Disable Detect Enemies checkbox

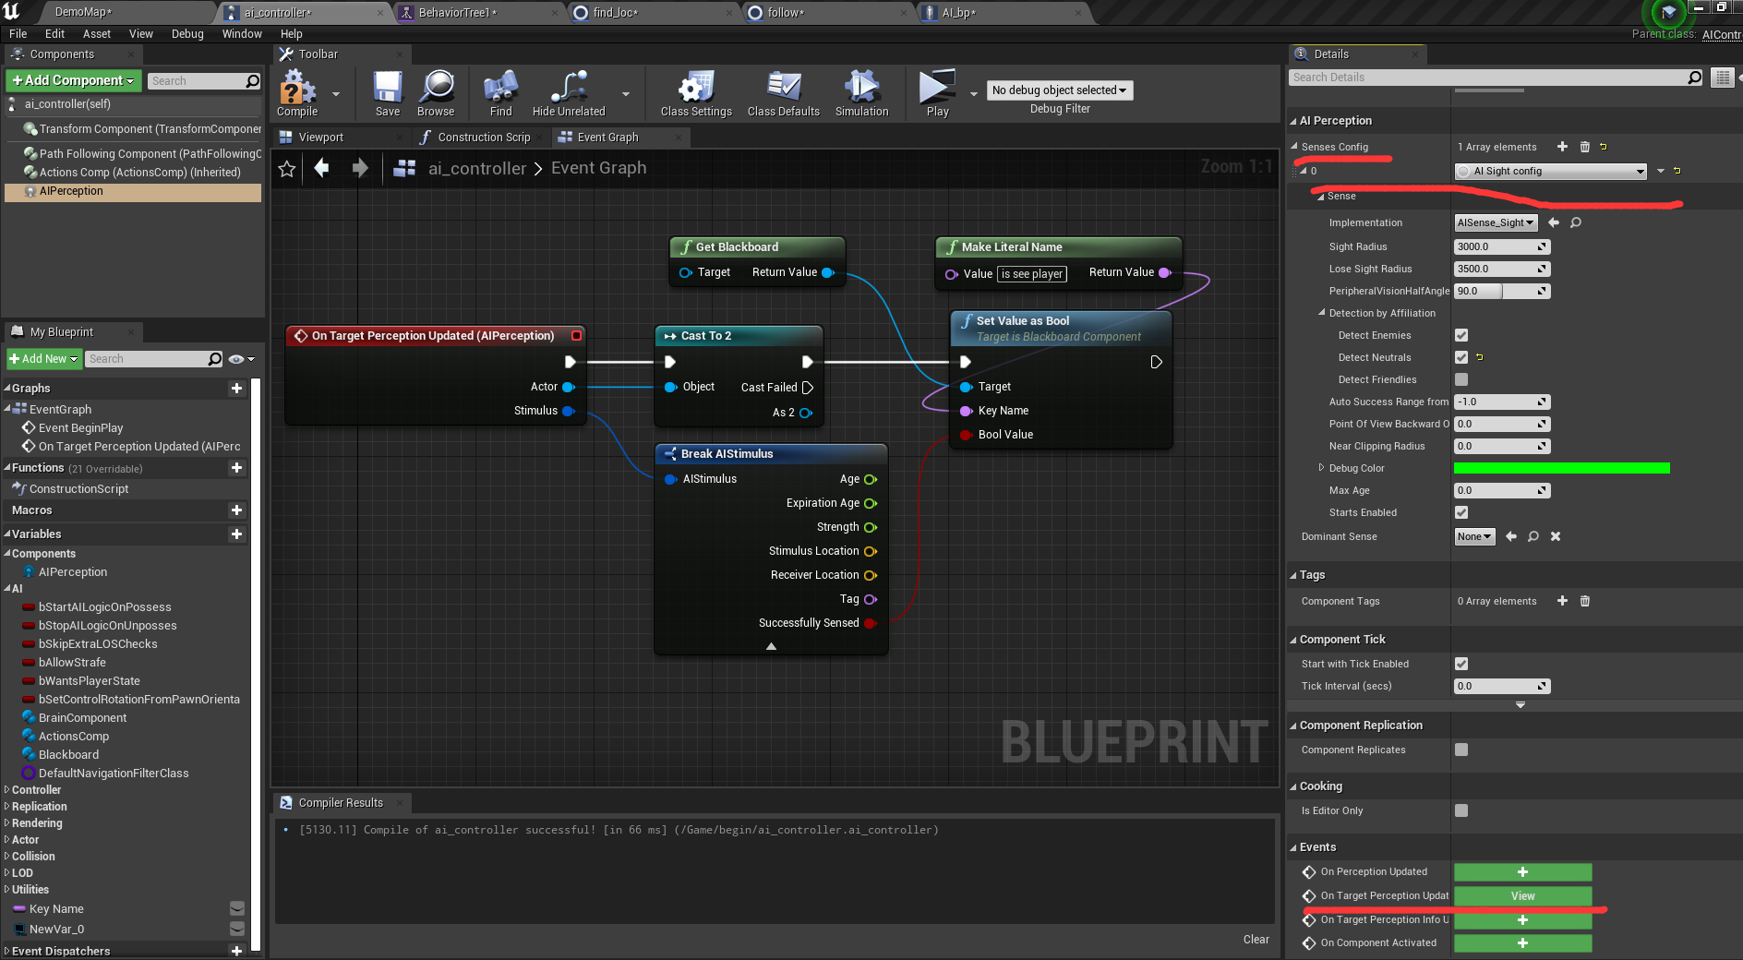[1461, 335]
